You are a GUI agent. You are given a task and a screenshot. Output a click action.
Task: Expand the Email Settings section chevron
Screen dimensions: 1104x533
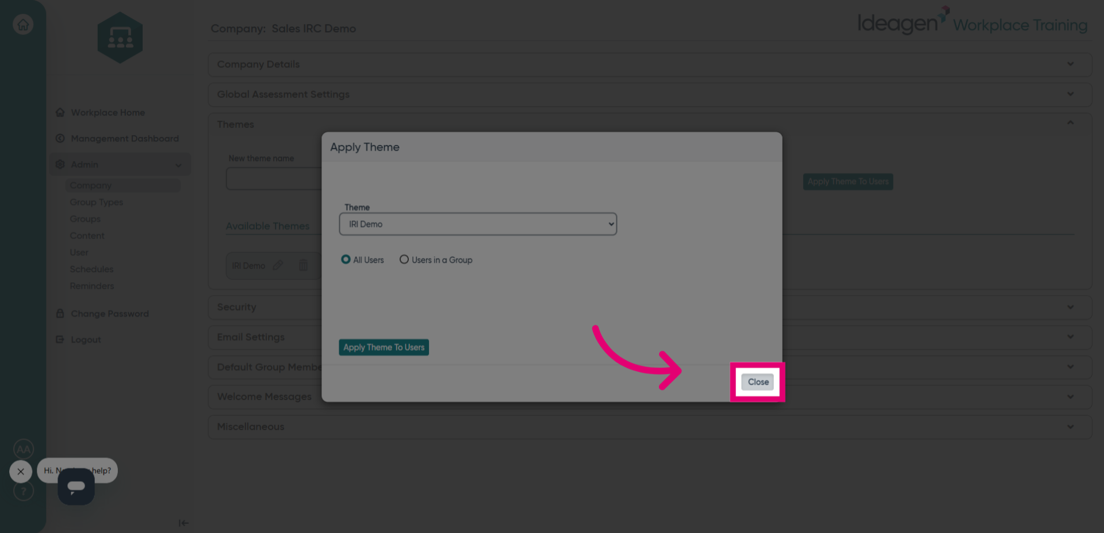click(x=1070, y=337)
